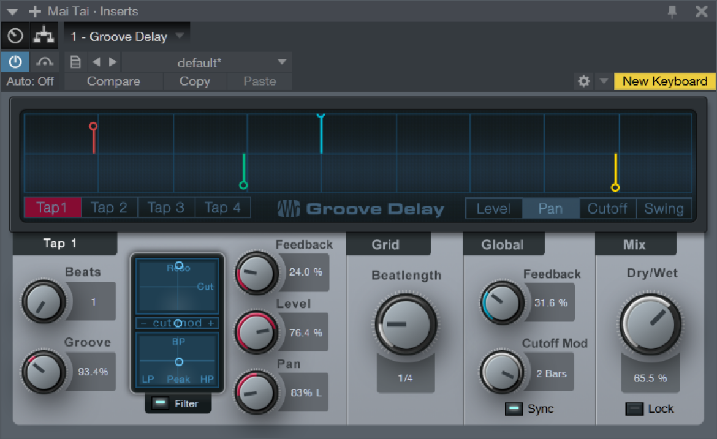Add insert with the plus icon
Viewport: 717px width, 439px height.
click(x=35, y=11)
